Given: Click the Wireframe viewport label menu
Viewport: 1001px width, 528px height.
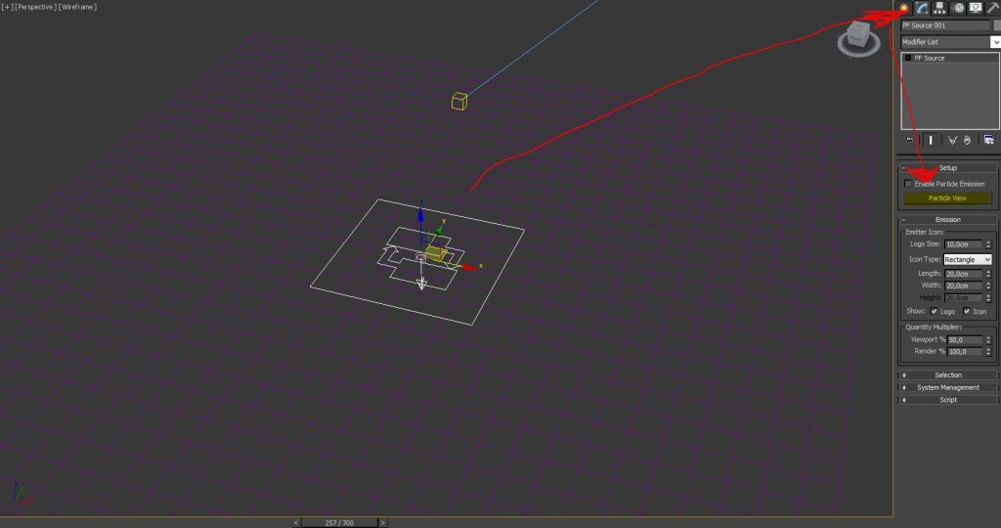Looking at the screenshot, I should 77,7.
